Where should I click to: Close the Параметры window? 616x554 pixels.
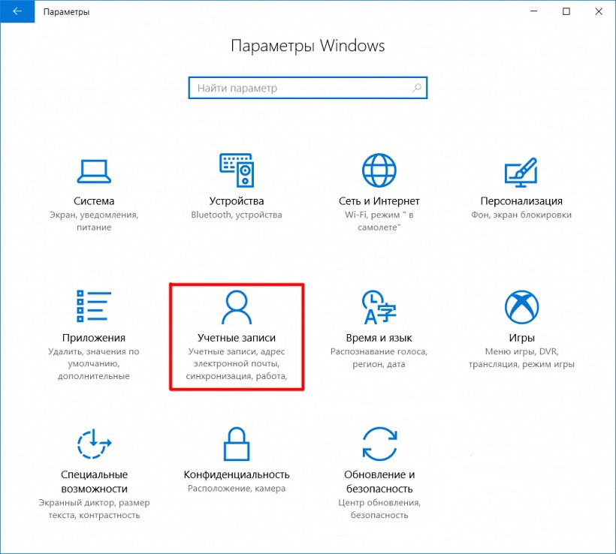(x=599, y=11)
